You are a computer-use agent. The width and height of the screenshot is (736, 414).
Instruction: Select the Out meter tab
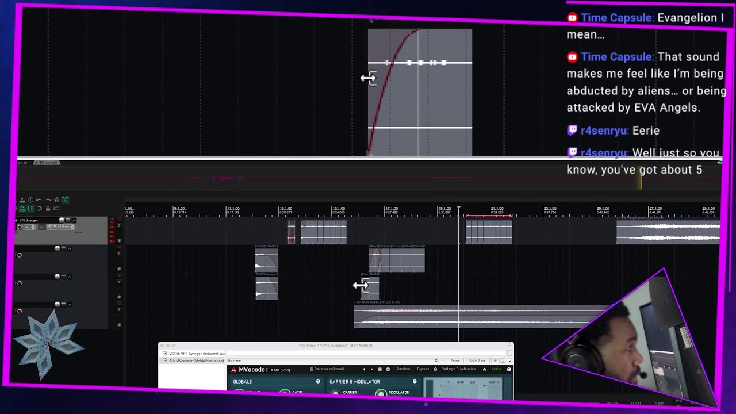[x=472, y=382]
